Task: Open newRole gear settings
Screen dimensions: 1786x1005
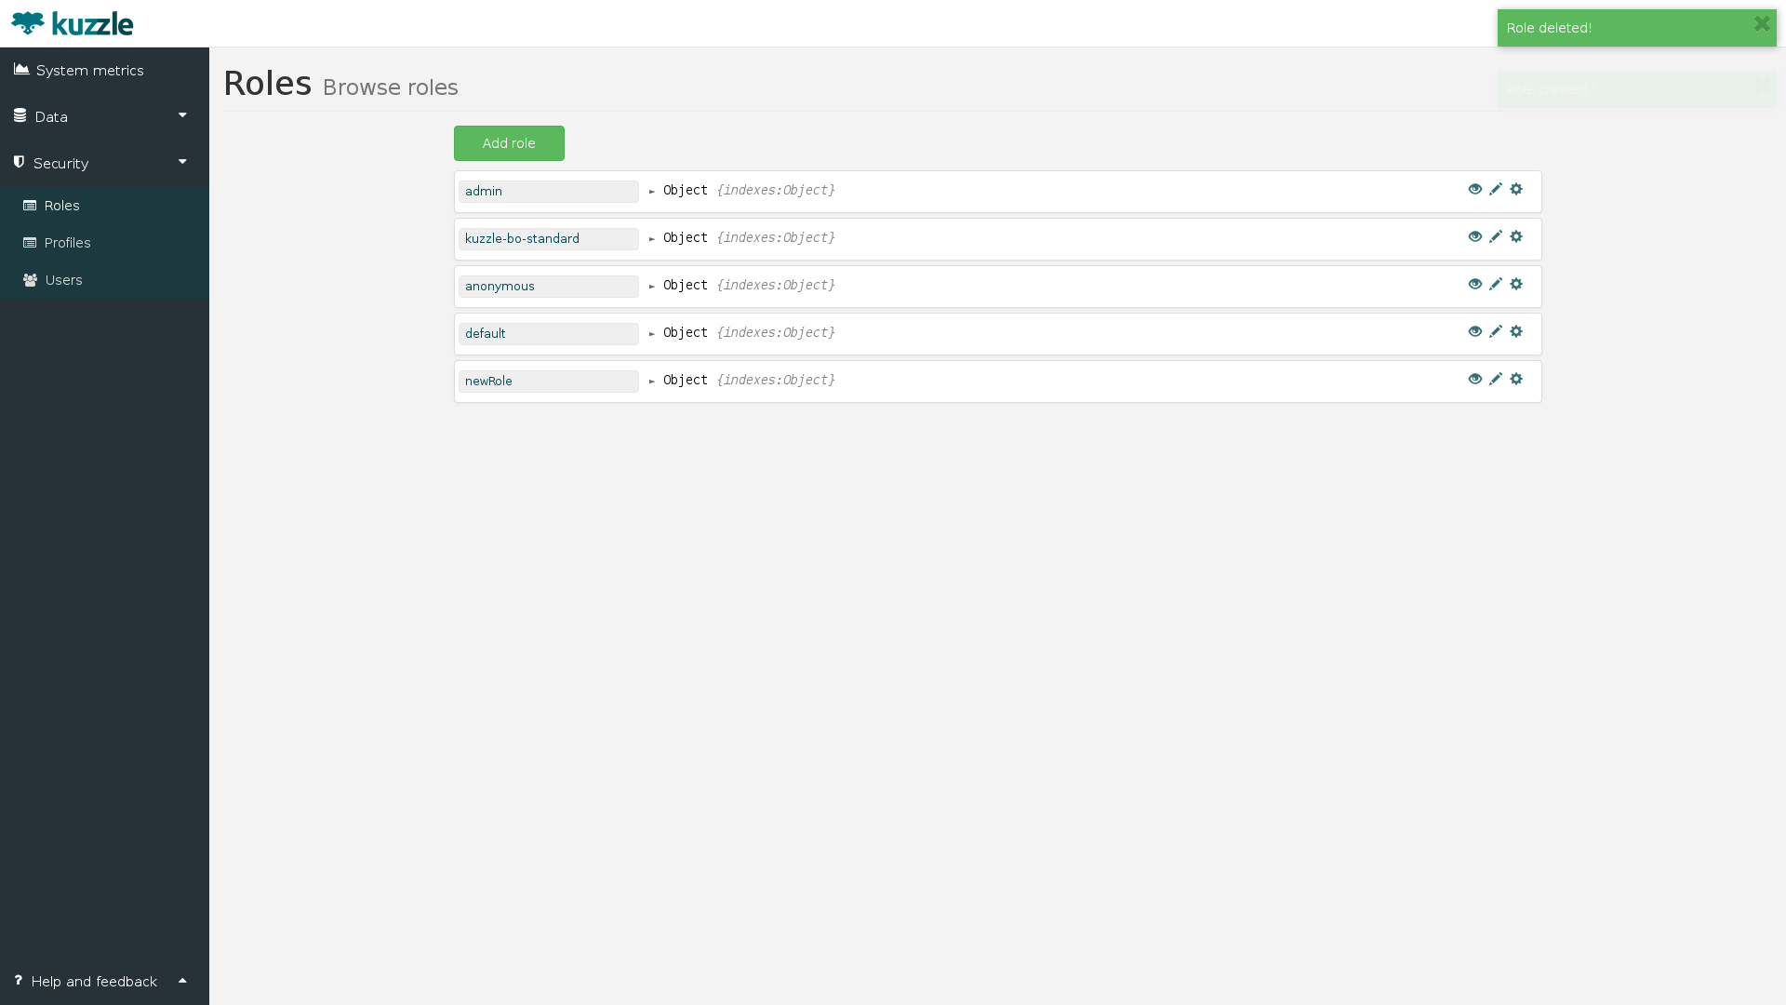Action: [1516, 379]
